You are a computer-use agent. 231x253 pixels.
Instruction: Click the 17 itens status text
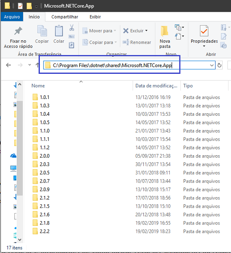[x=14, y=248]
